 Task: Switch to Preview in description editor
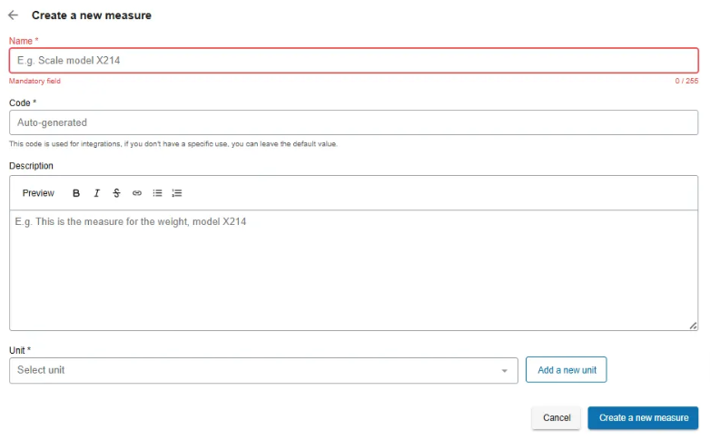38,193
